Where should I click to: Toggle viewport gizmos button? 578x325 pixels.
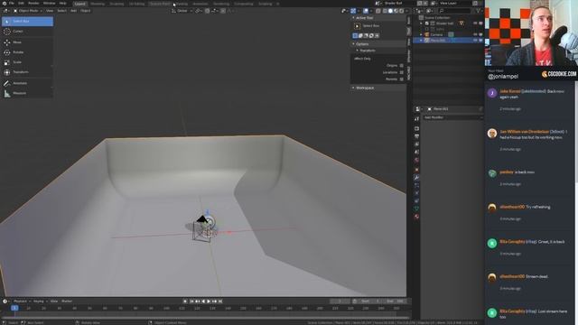(353, 11)
